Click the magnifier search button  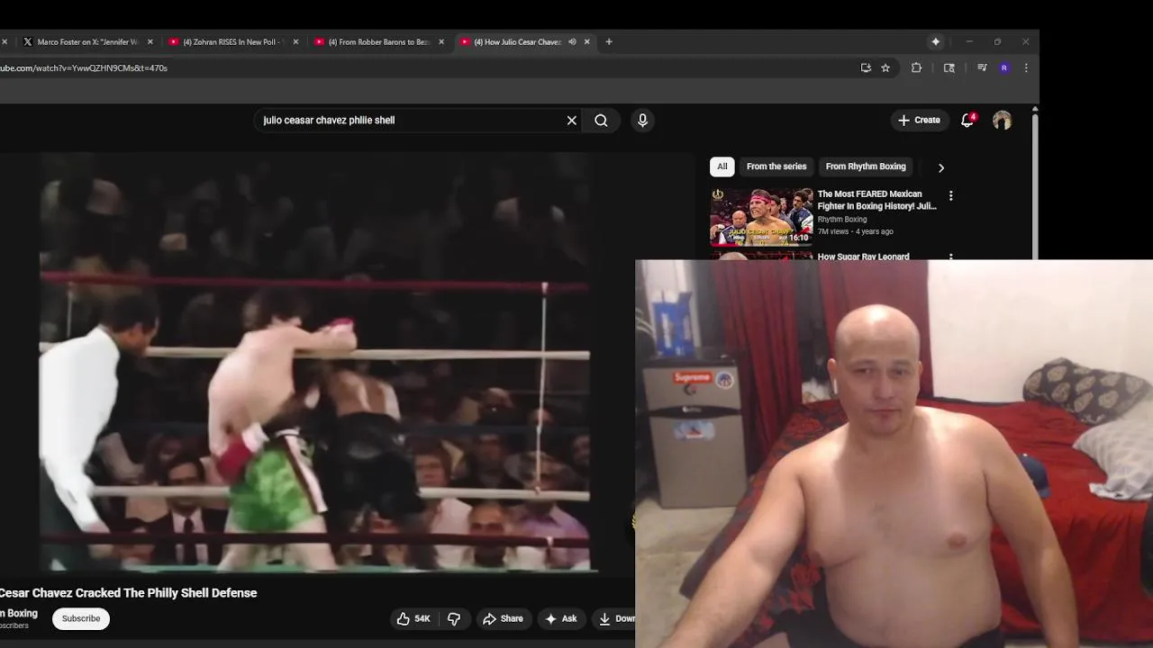point(601,120)
